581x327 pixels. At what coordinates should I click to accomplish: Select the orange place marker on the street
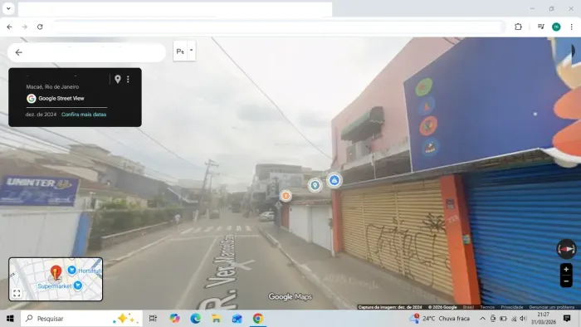point(286,196)
